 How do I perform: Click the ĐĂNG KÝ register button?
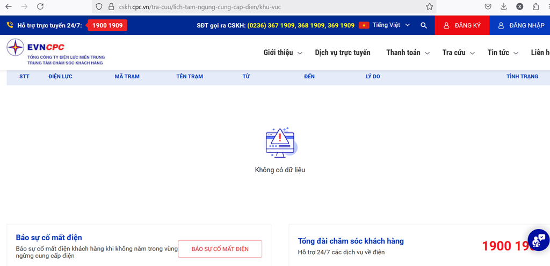462,25
